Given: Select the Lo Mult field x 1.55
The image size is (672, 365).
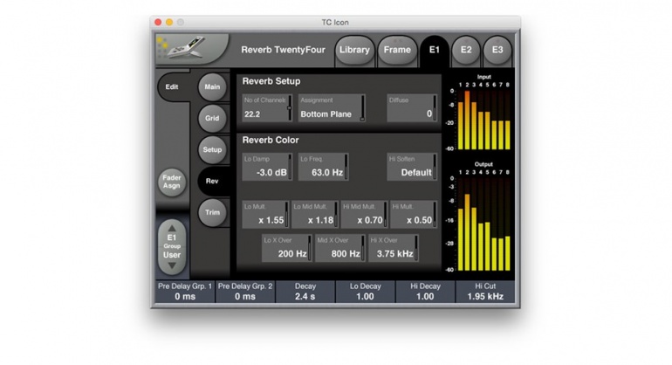Looking at the screenshot, I should (265, 214).
